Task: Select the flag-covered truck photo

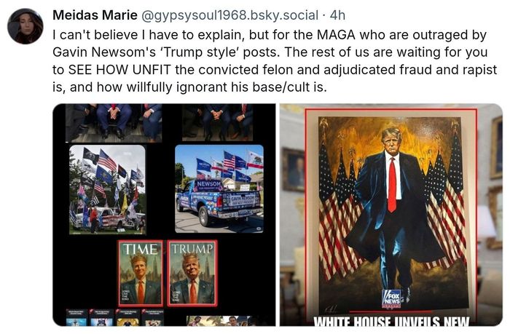Action: (x=107, y=190)
